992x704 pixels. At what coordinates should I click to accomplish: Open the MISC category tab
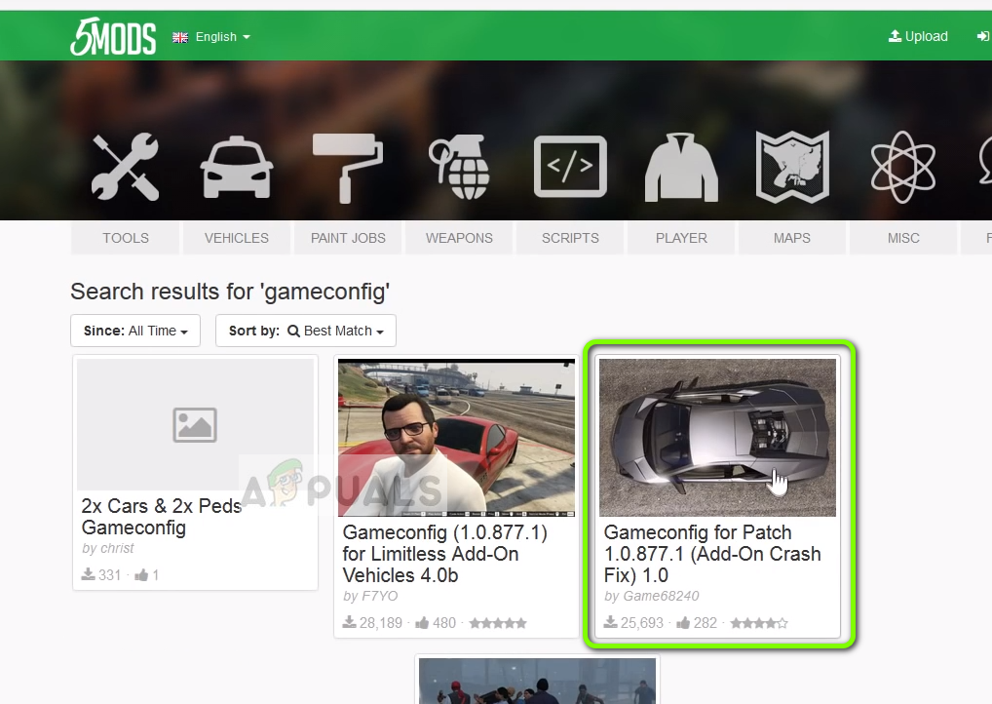click(x=903, y=238)
